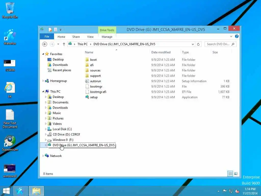Select the bootmgr file

click(96, 86)
